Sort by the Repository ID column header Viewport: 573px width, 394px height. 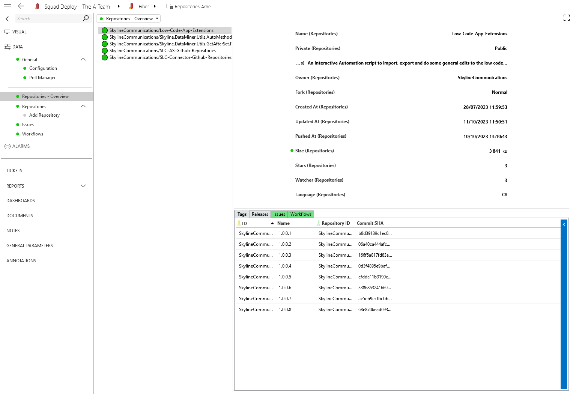[335, 223]
